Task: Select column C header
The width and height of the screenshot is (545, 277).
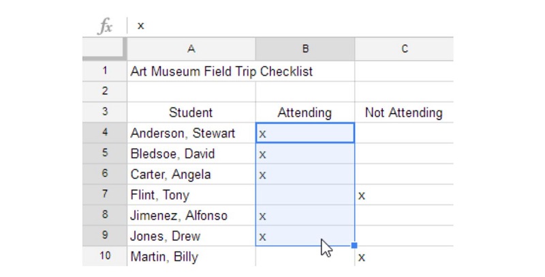Action: tap(404, 49)
